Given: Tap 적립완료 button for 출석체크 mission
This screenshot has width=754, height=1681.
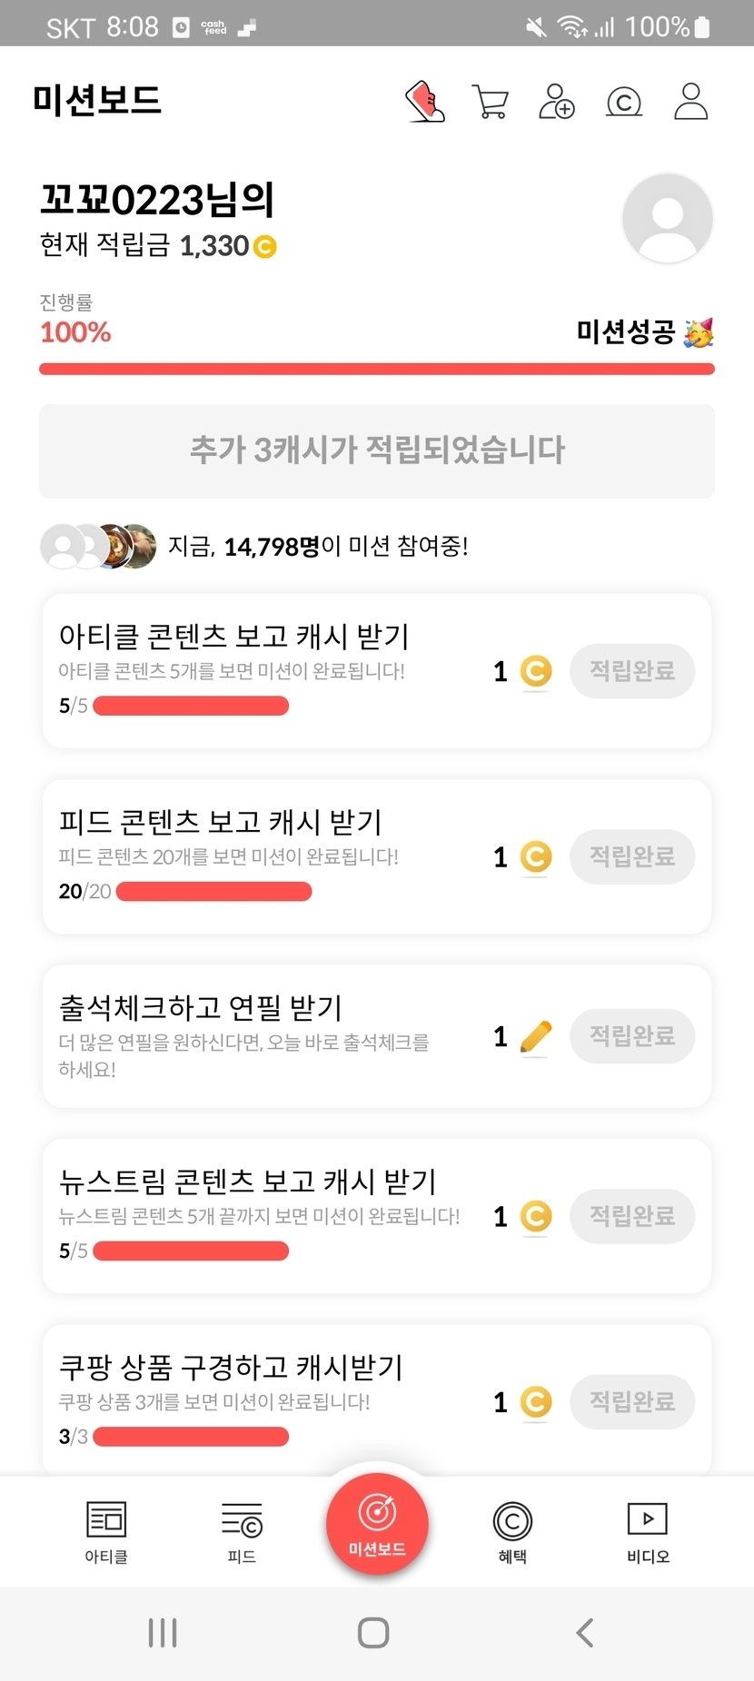Looking at the screenshot, I should pyautogui.click(x=632, y=1036).
